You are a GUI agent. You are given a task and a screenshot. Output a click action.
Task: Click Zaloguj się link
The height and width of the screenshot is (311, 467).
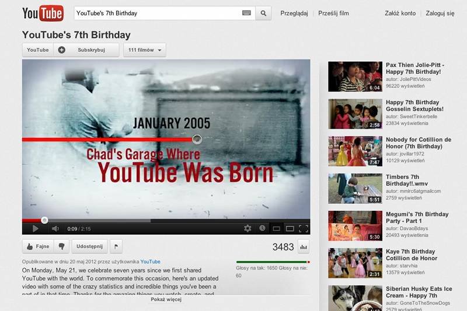pos(440,13)
